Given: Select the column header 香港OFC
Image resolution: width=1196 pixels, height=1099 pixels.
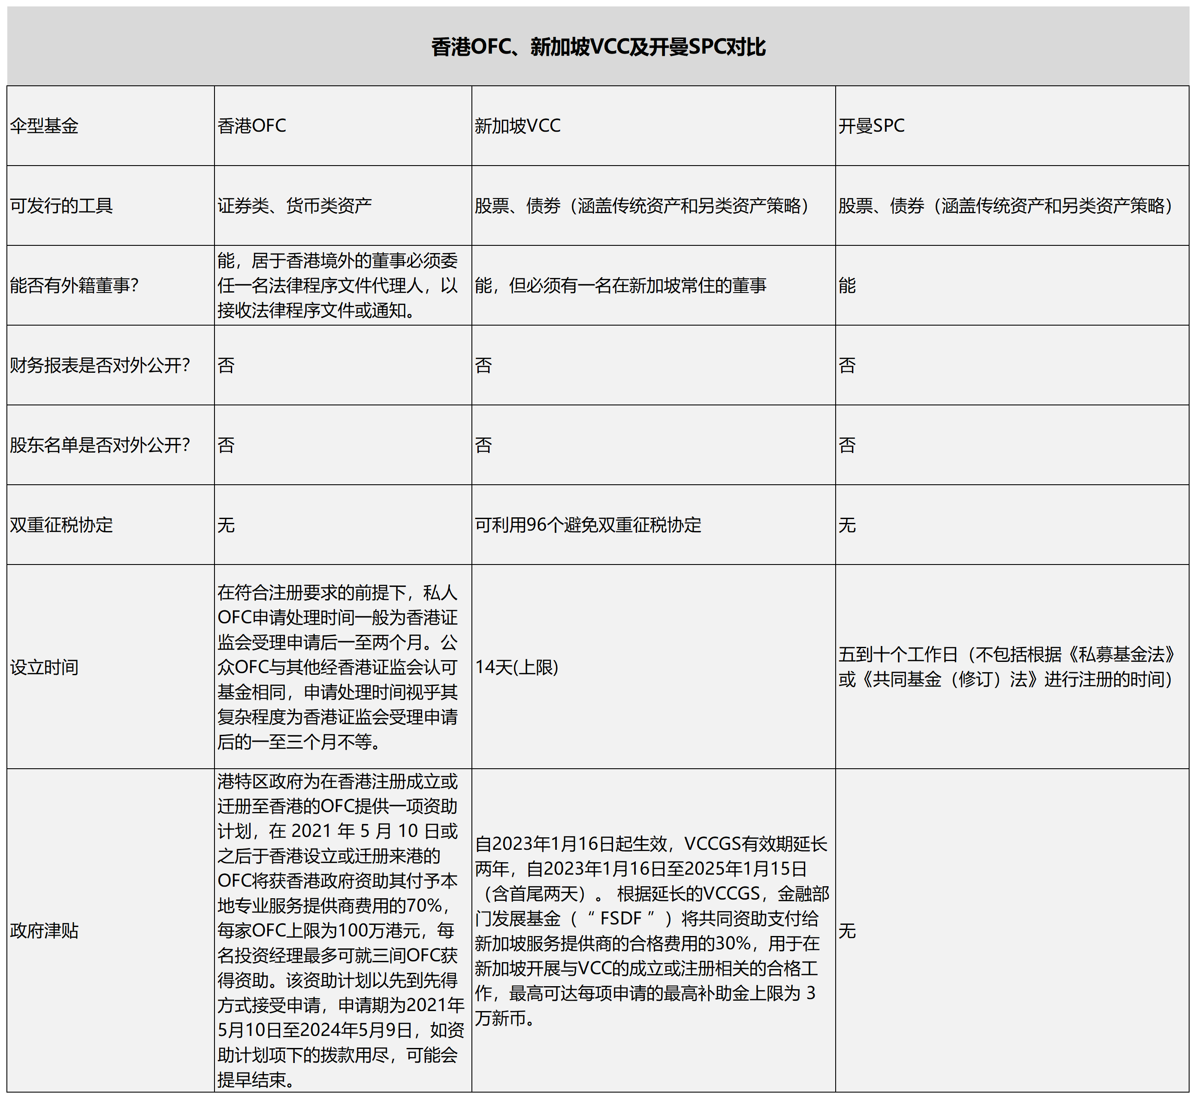Looking at the screenshot, I should pyautogui.click(x=343, y=126).
